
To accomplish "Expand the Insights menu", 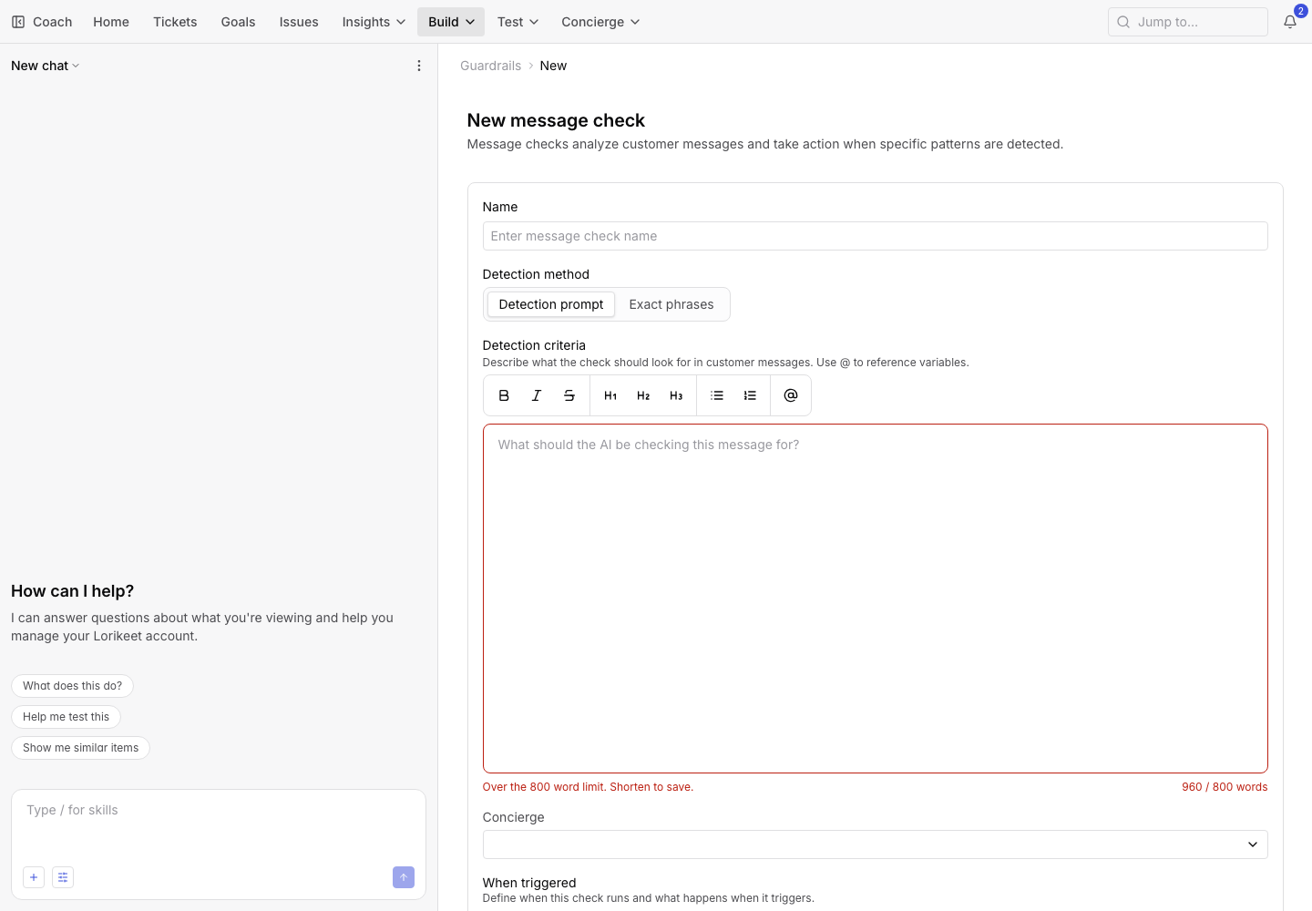I will click(374, 22).
